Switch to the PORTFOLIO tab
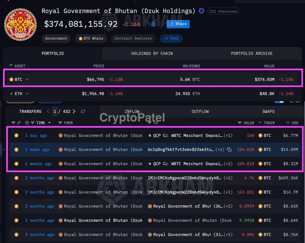This screenshot has height=243, width=305. [x=53, y=53]
